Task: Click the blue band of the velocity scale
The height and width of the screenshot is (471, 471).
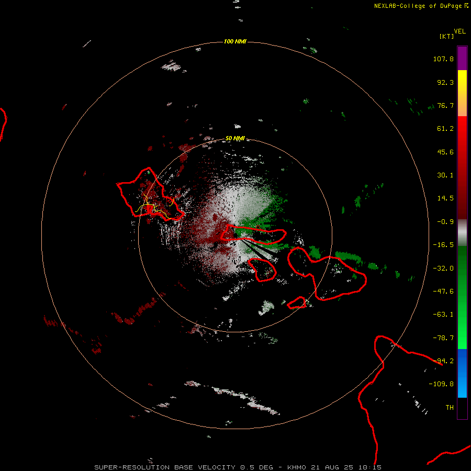Action: [x=462, y=373]
